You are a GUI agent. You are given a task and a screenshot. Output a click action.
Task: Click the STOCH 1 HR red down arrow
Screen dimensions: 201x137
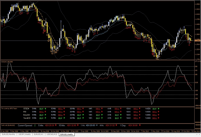coord(102,108)
